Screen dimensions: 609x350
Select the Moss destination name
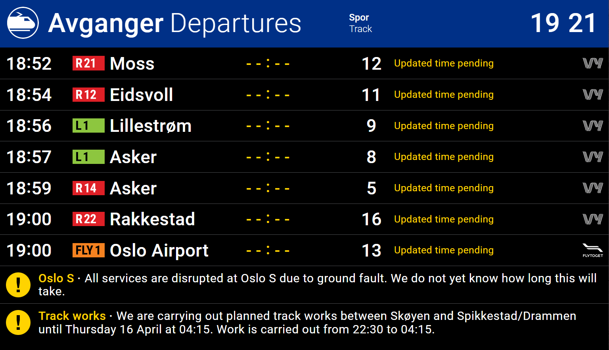[x=132, y=63]
